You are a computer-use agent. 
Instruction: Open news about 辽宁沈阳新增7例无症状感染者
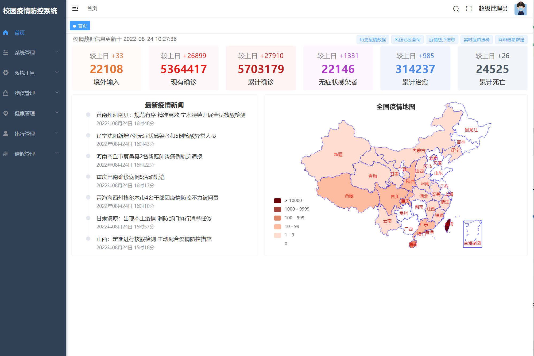(x=156, y=136)
